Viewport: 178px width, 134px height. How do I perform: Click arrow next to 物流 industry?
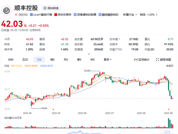tap(157, 15)
